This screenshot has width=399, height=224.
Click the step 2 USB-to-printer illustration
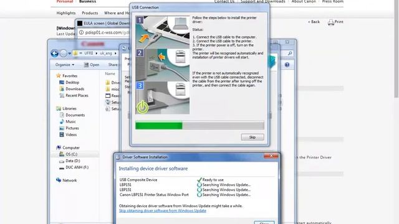point(162,65)
